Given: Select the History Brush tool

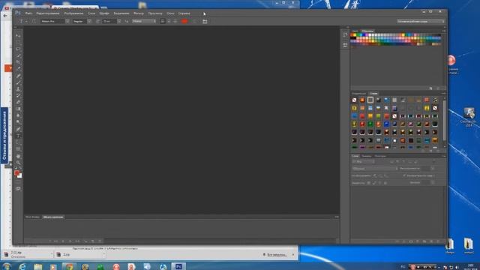Looking at the screenshot, I should click(x=18, y=96).
